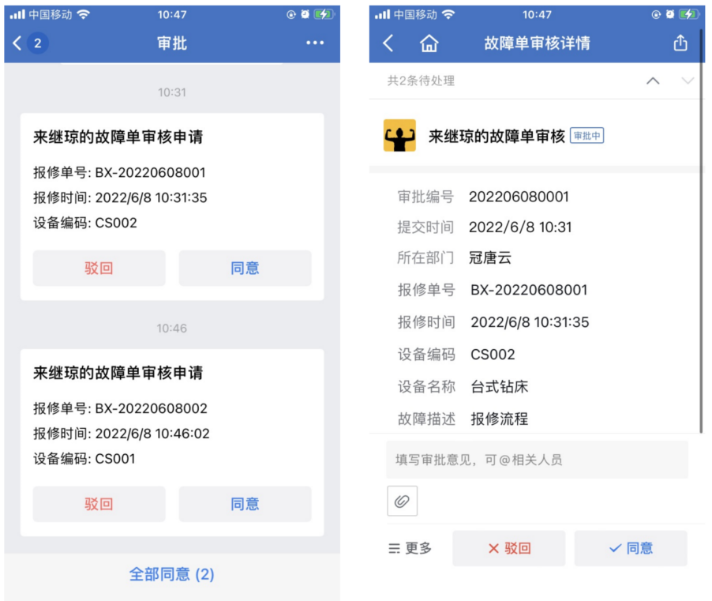The width and height of the screenshot is (712, 601).
Task: Click the 审批中 status tag
Action: tap(586, 135)
